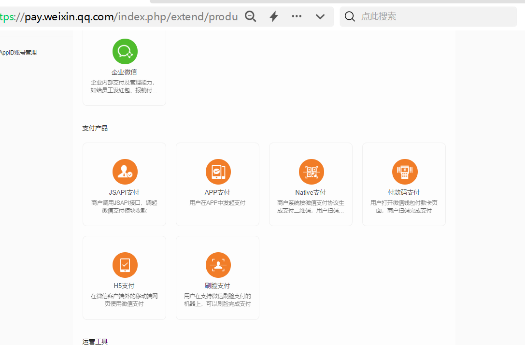Click the H5支付 phone icon
This screenshot has height=345, width=525.
(x=125, y=265)
